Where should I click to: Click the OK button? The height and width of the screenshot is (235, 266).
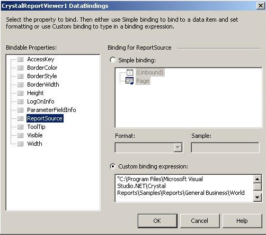[157, 221]
